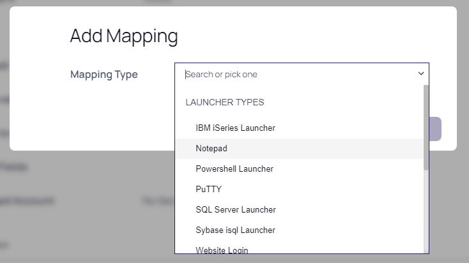Click the LAUNCHER TYPES group header
This screenshot has height=263, width=469.
point(225,102)
